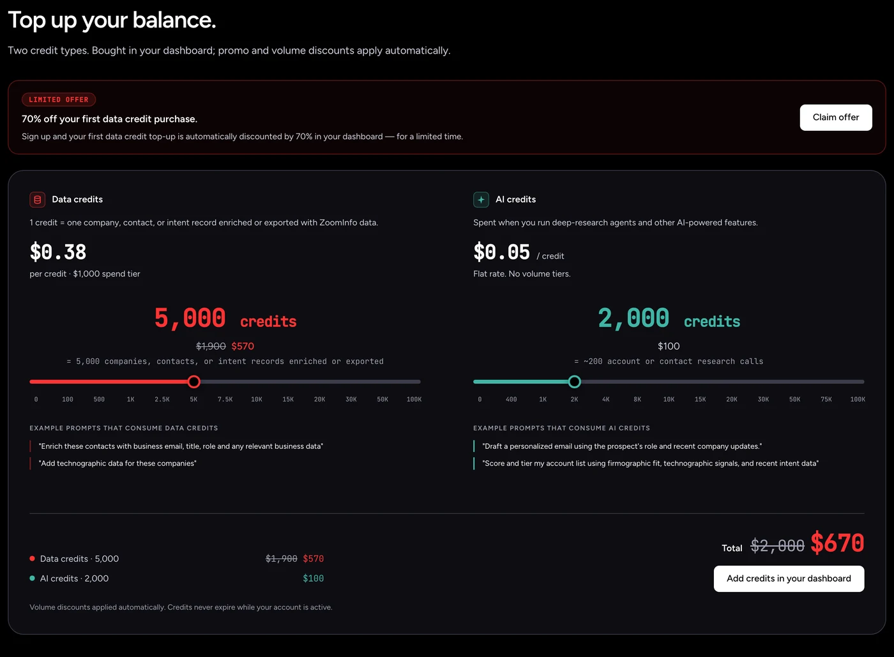The image size is (894, 657).
Task: Click the green AI credits sparkle icon
Action: [x=481, y=200]
